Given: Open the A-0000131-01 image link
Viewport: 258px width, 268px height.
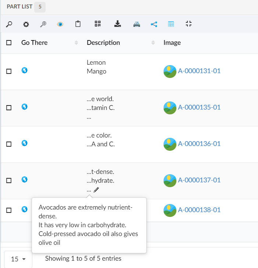Looking at the screenshot, I should click(199, 71).
